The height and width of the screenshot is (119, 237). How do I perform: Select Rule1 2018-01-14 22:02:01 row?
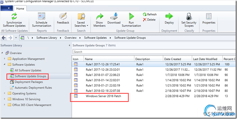pos(154,80)
